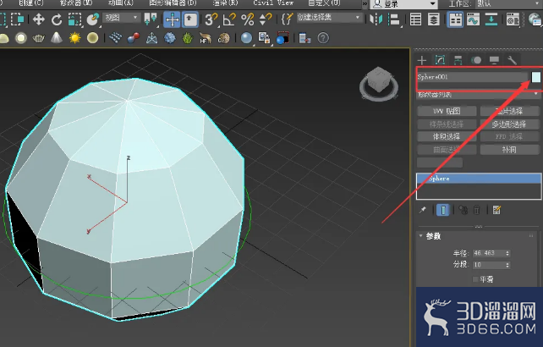Viewport: 543px width, 347px height.
Task: Toggle the Scene Explorer
Action: click(415, 19)
